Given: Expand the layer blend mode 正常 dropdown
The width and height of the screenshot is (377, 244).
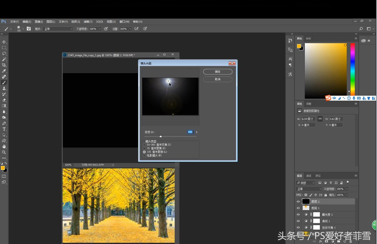Looking at the screenshot, I should click(x=309, y=189).
